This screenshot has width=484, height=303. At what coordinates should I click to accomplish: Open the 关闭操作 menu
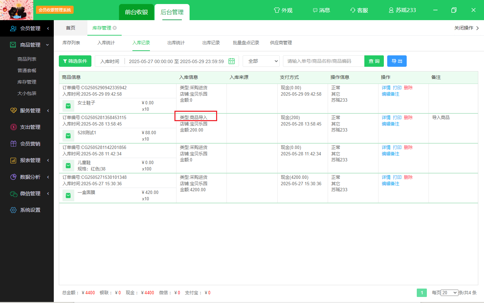[x=467, y=28]
